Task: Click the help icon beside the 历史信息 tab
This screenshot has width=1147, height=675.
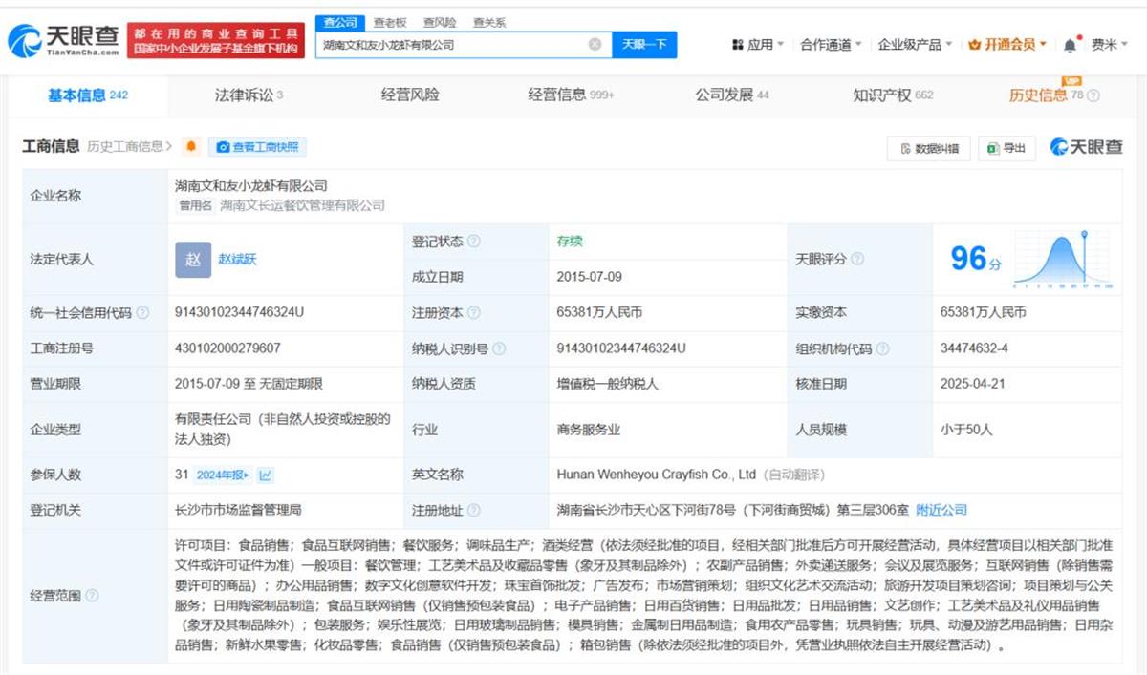Action: pyautogui.click(x=1093, y=95)
